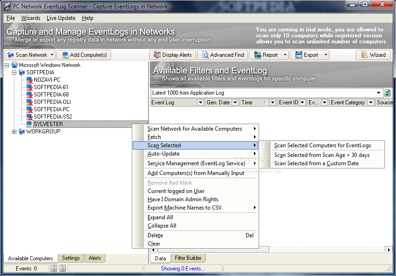Open Display Alerts
This screenshot has width=396, height=276.
tap(173, 55)
